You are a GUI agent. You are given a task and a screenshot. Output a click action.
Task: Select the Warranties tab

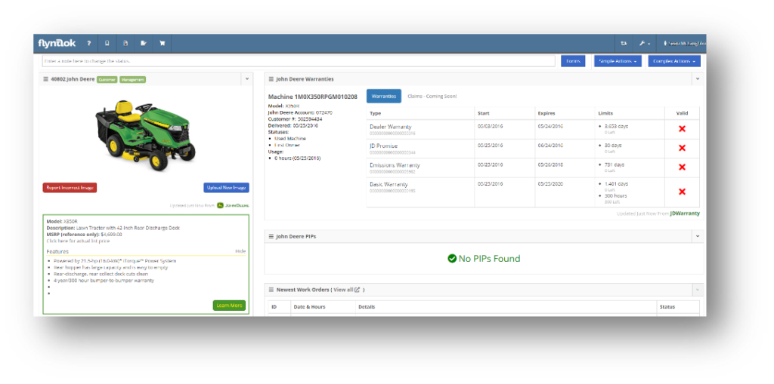[384, 96]
